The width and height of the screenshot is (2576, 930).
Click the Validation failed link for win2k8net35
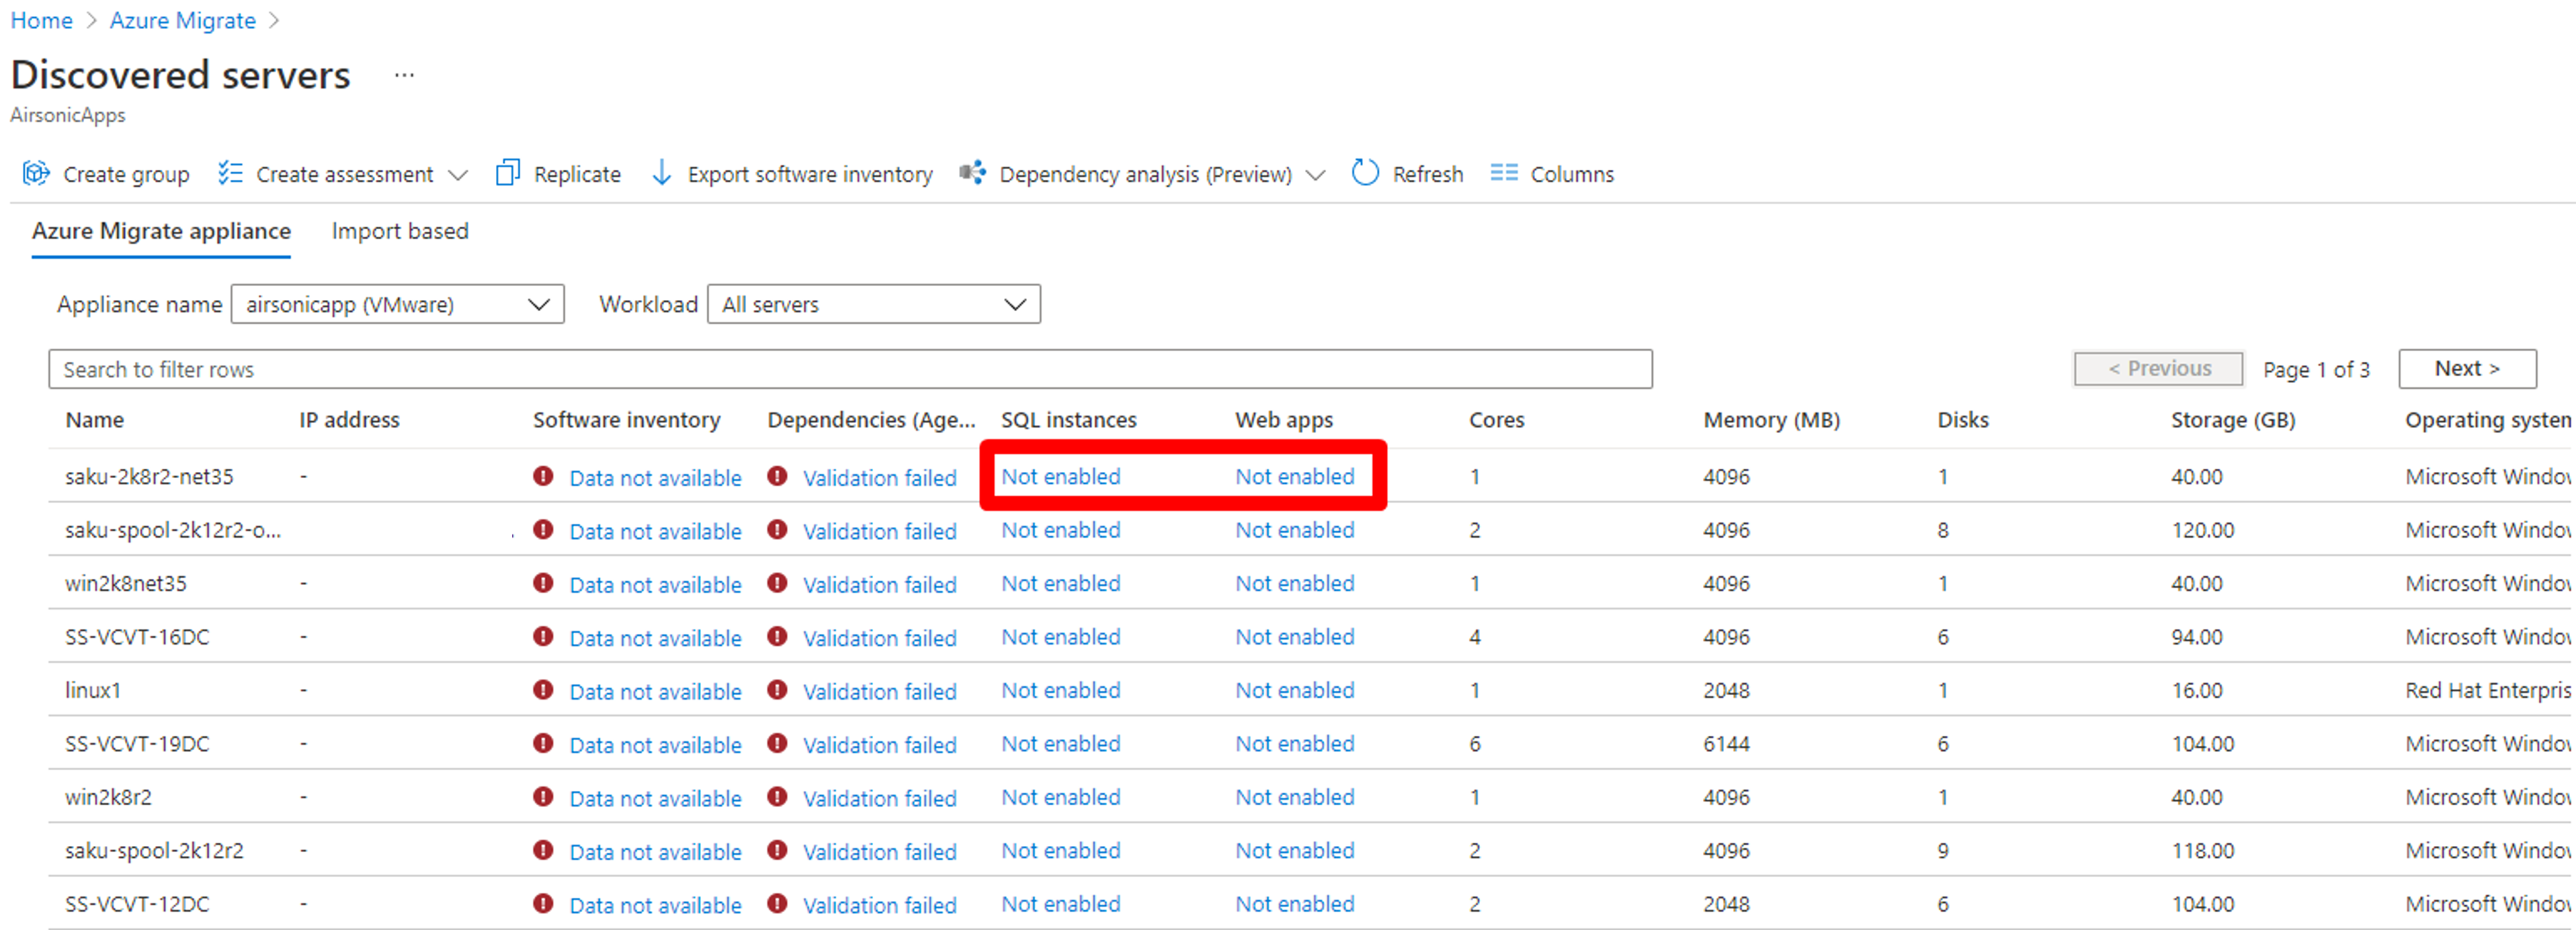click(x=880, y=581)
